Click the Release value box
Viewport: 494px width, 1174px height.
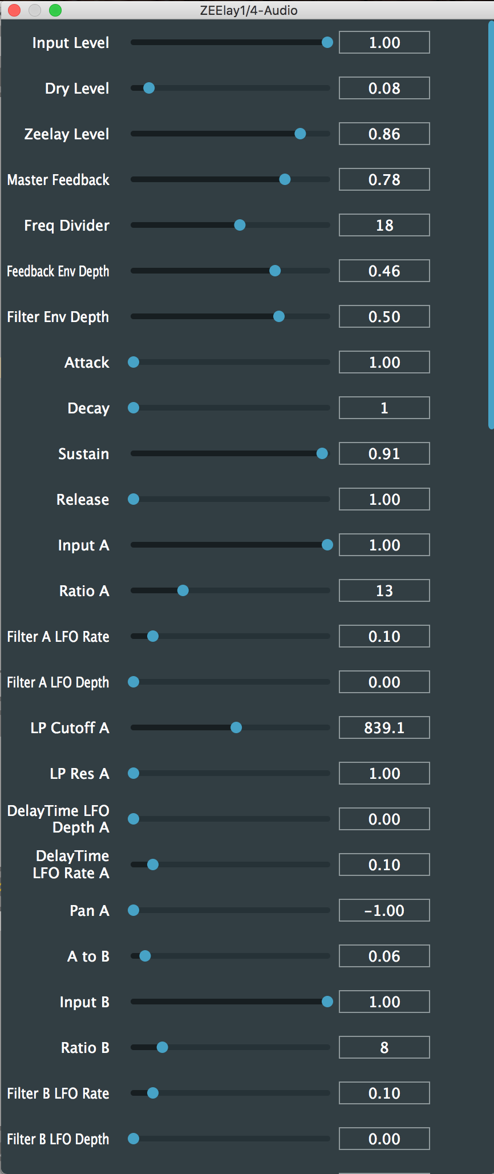[384, 499]
